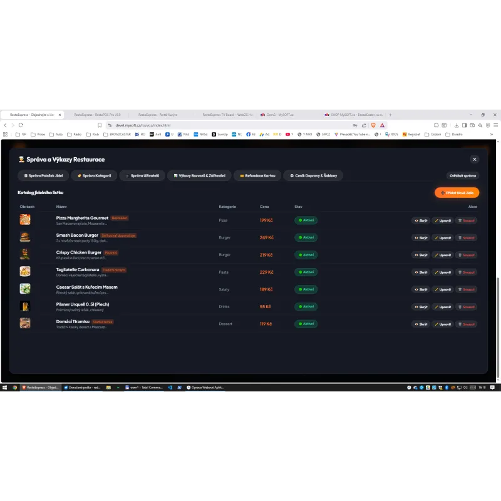The height and width of the screenshot is (501, 501).
Task: Delete Crispy Chicken Burger with Smazat
Action: click(x=466, y=255)
